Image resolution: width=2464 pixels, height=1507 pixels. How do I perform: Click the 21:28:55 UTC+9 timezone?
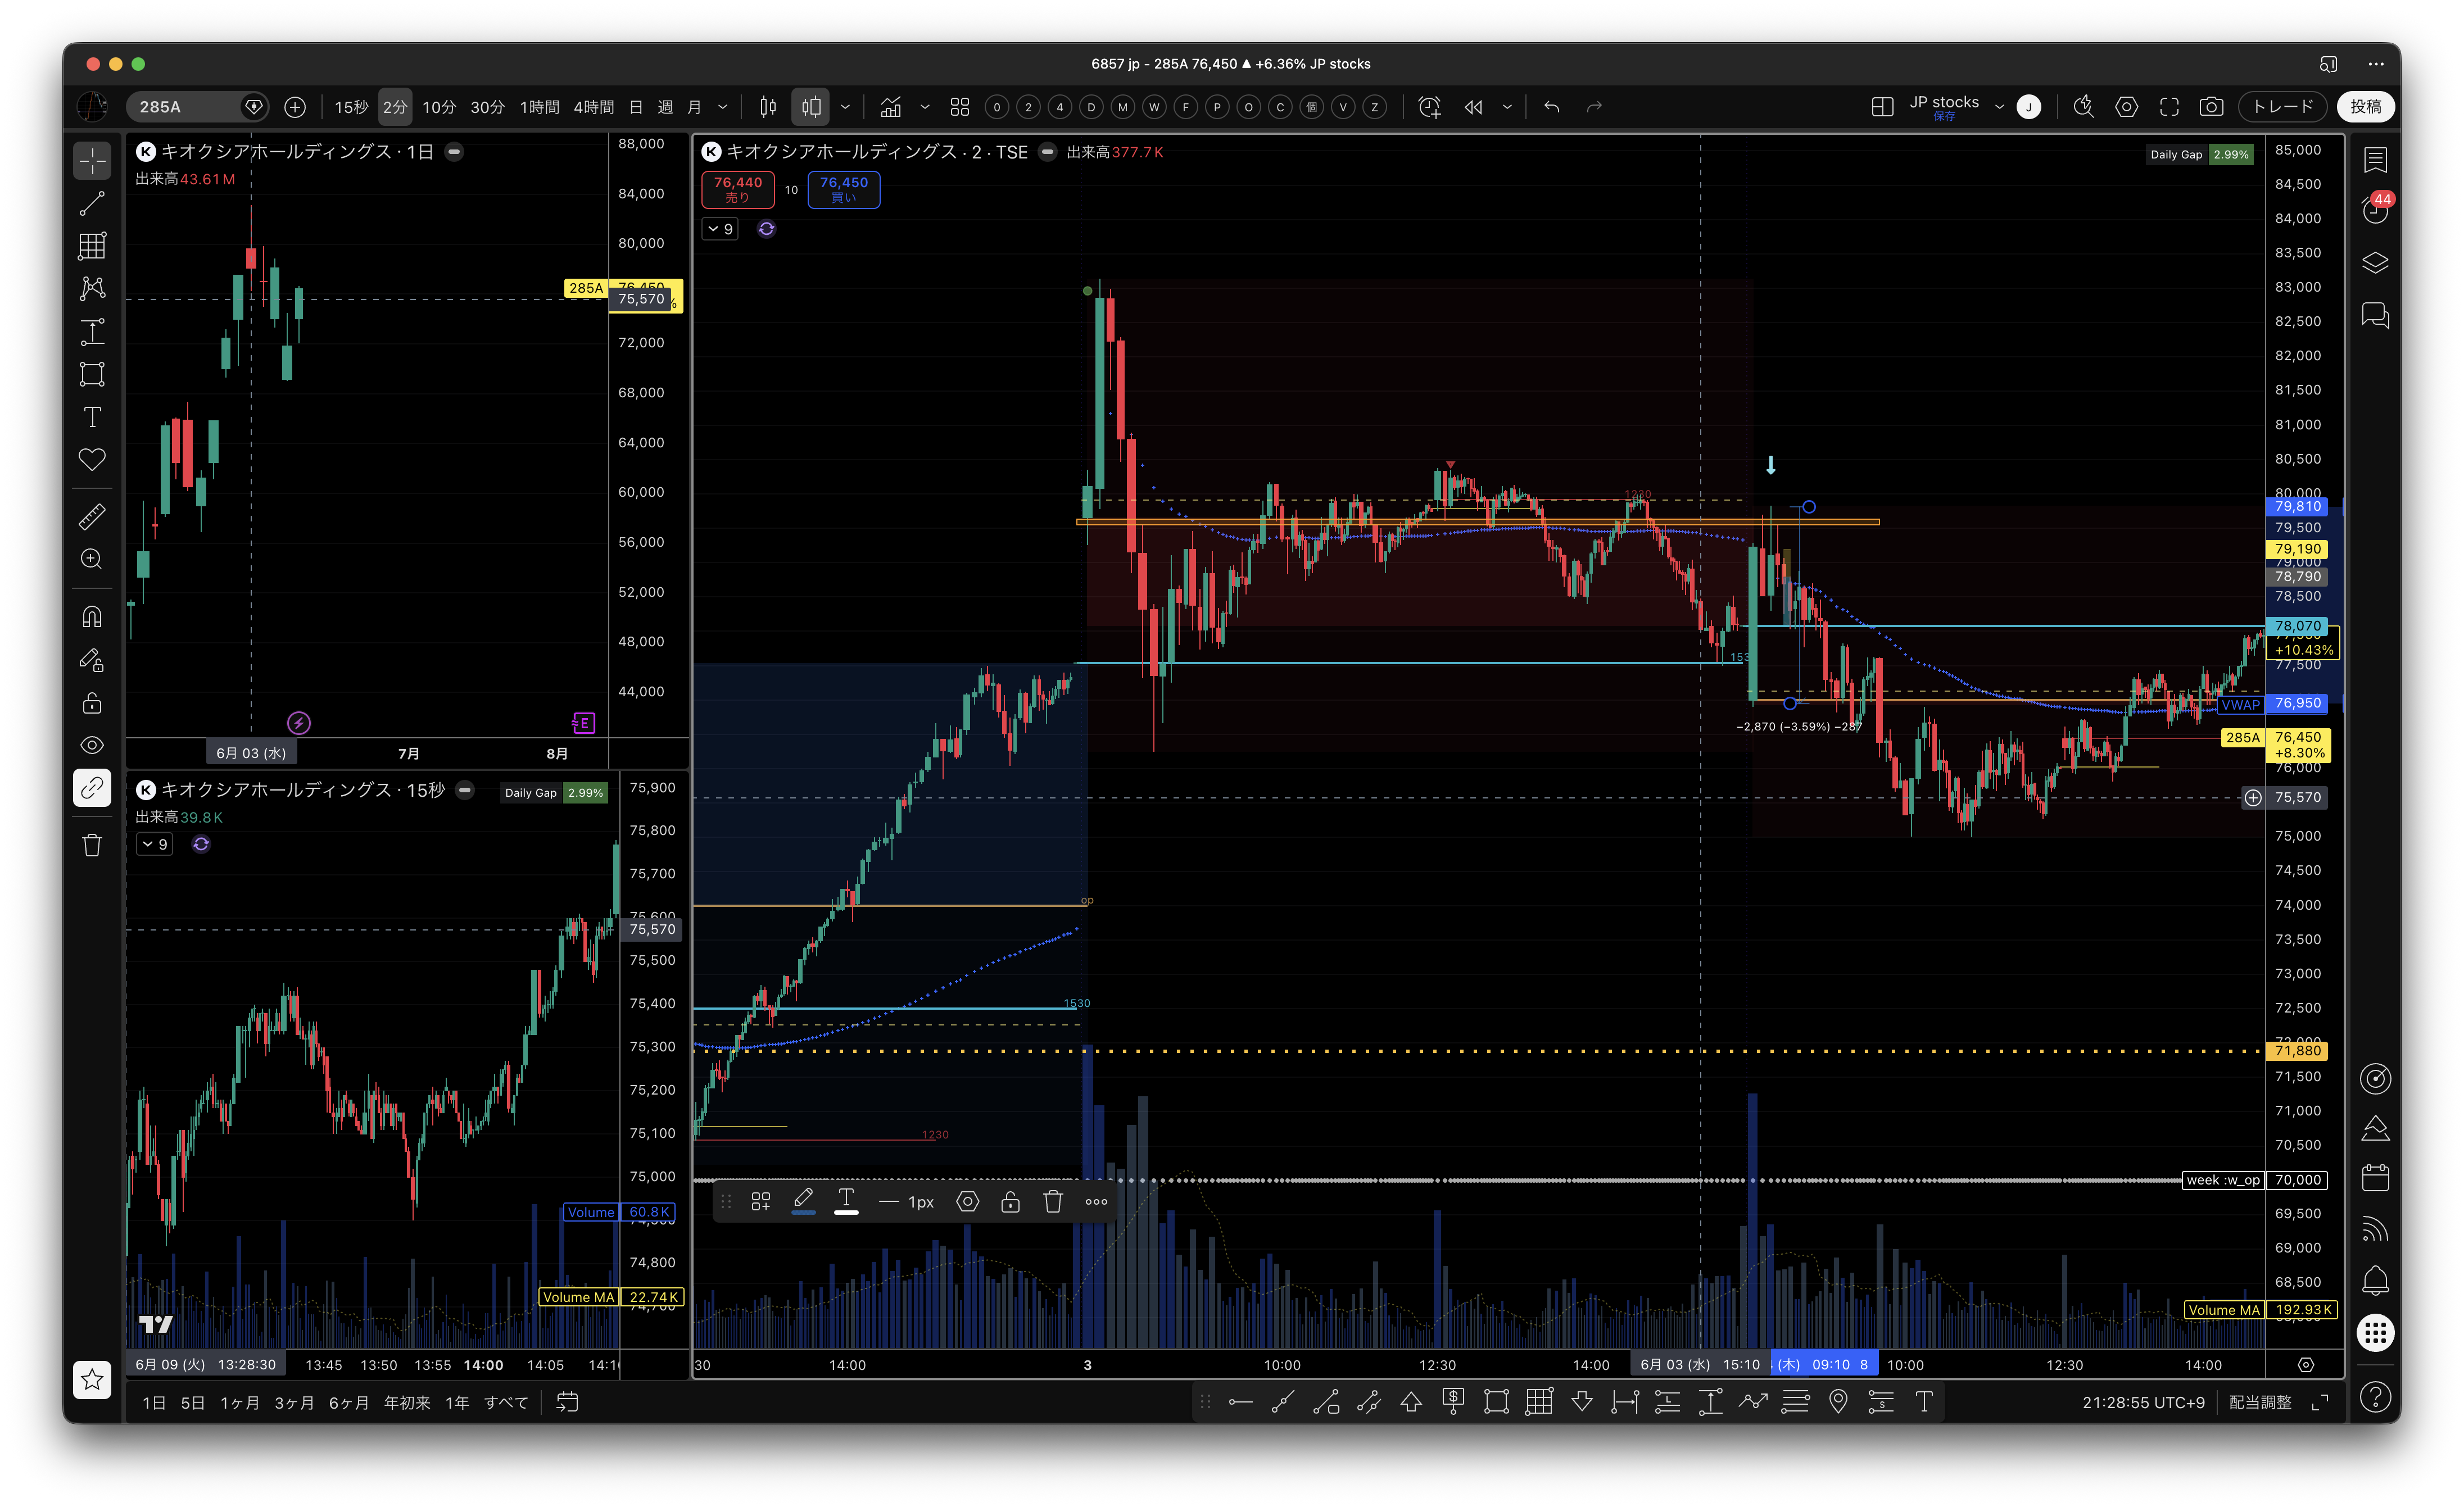point(2143,1403)
